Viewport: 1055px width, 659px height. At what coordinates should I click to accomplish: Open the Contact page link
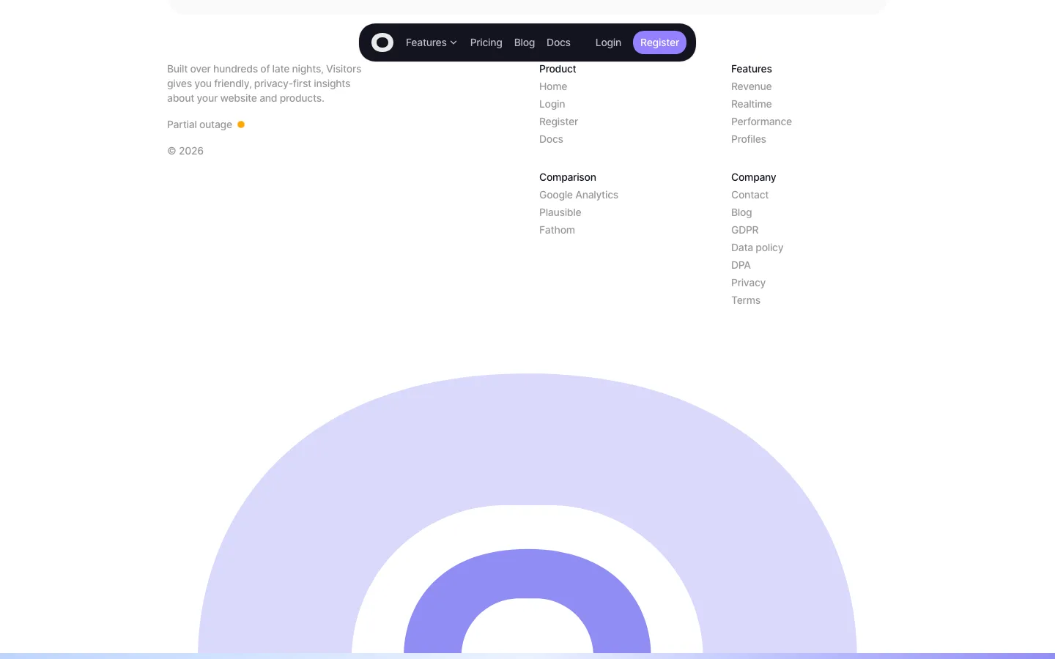pyautogui.click(x=750, y=195)
